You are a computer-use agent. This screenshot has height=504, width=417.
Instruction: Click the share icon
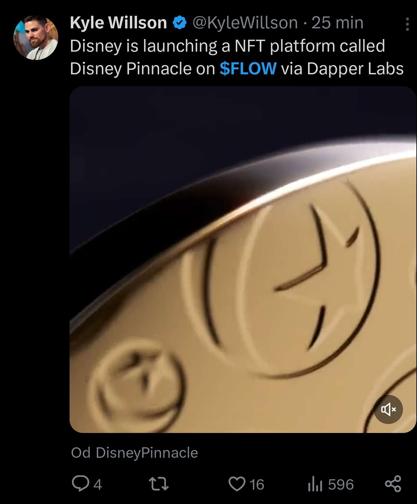coord(393,484)
